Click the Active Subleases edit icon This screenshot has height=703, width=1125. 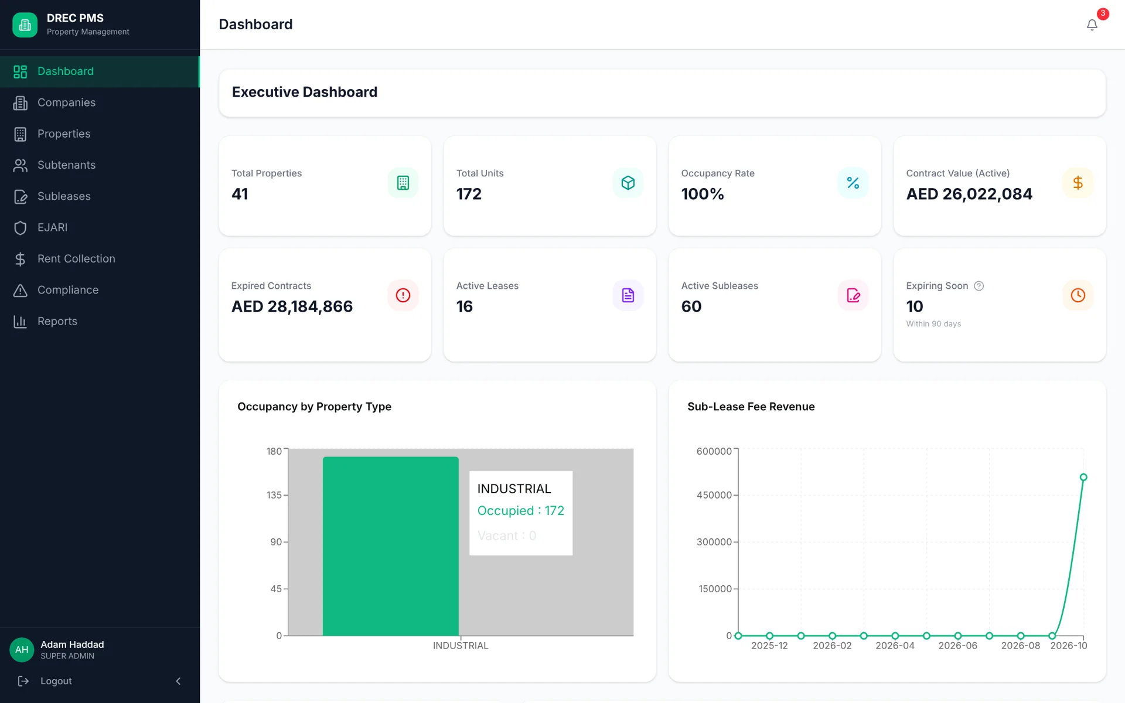pos(853,295)
